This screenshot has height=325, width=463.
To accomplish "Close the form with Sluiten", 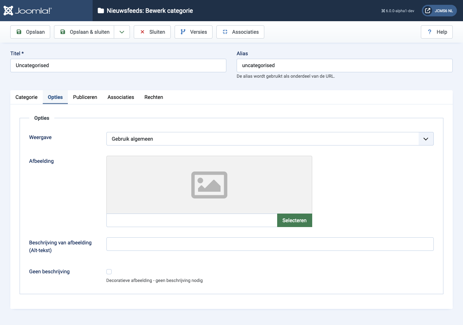I will pyautogui.click(x=152, y=32).
